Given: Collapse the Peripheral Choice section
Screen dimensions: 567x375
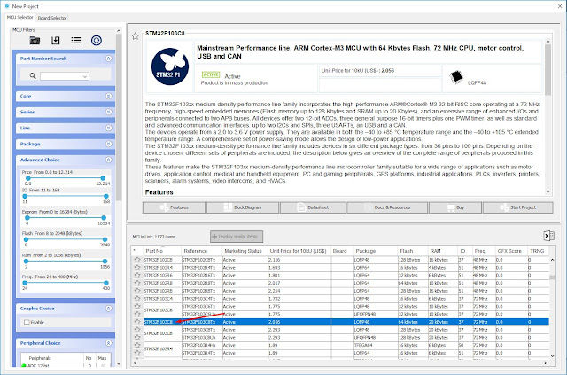Looking at the screenshot, I should 108,343.
